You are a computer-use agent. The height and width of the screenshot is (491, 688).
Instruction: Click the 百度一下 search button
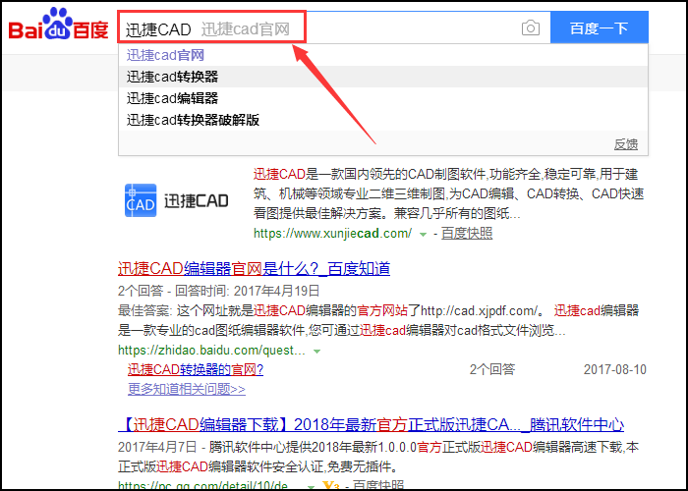pyautogui.click(x=599, y=28)
